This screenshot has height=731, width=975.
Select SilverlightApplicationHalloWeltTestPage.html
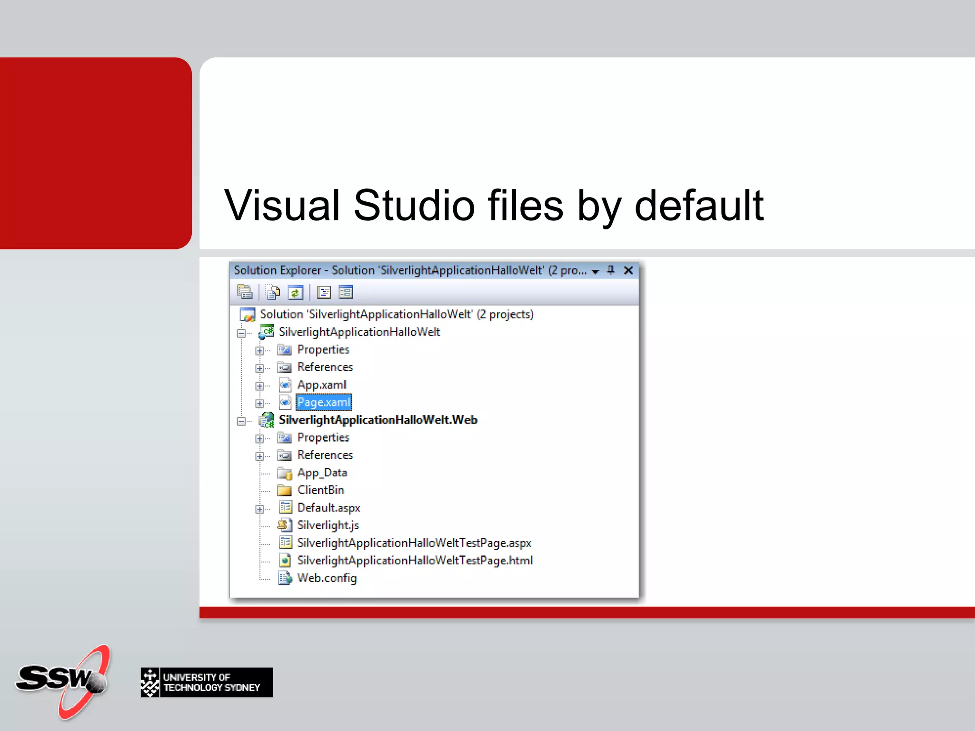415,561
